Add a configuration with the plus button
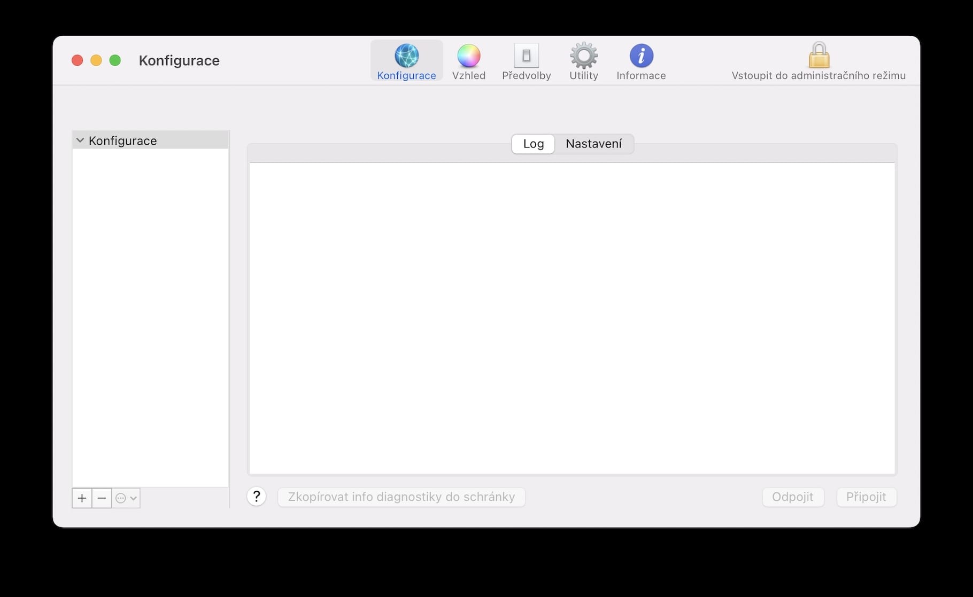Viewport: 973px width, 597px height. [x=82, y=498]
